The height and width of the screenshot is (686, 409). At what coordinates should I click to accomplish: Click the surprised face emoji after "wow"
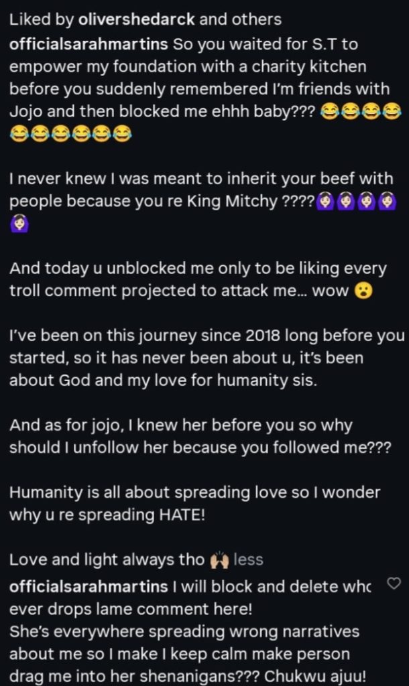(363, 293)
